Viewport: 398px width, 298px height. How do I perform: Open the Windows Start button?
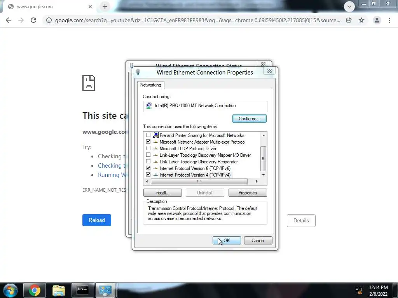[10, 290]
